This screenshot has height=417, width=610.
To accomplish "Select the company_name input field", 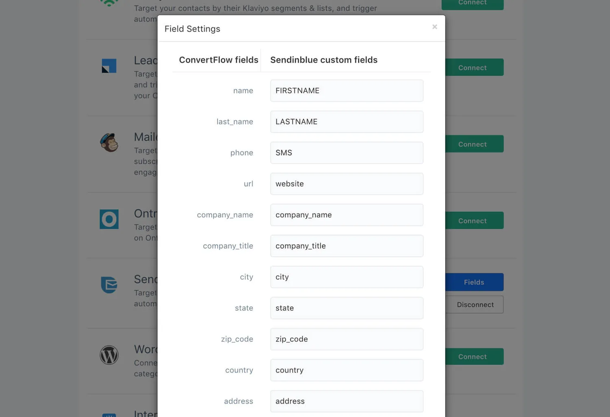I will 347,215.
